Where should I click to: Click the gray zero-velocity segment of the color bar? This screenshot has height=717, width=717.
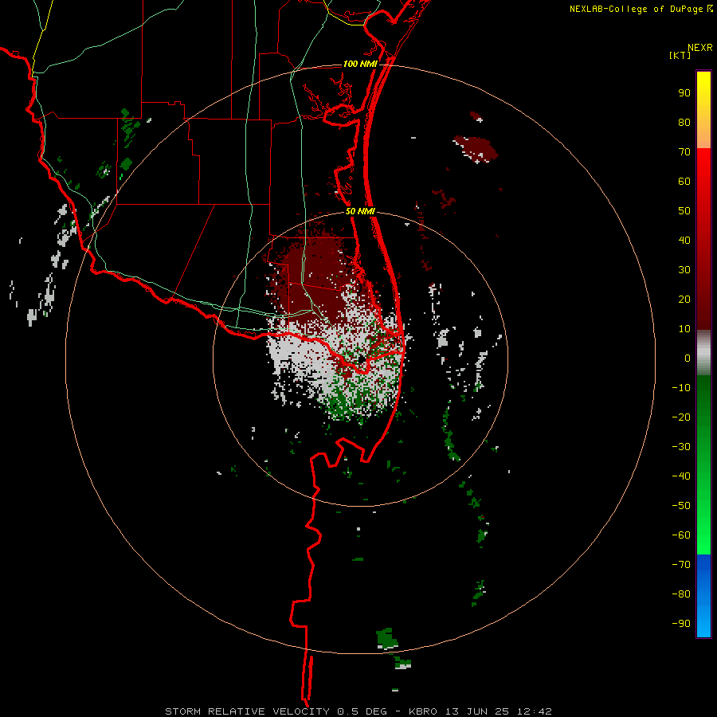tap(703, 353)
